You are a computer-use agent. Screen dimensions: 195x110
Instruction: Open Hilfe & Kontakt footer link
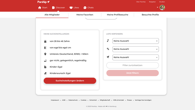tap(118, 100)
